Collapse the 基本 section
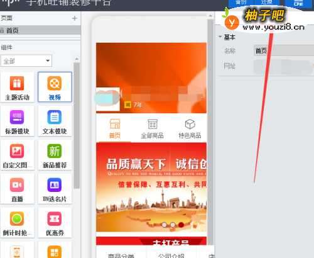Screen dimensions: 314x258 click(x=220, y=36)
